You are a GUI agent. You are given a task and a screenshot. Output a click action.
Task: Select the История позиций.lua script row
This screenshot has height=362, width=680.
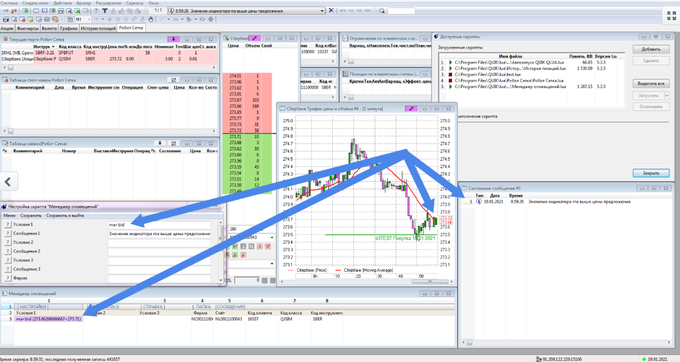click(x=532, y=69)
